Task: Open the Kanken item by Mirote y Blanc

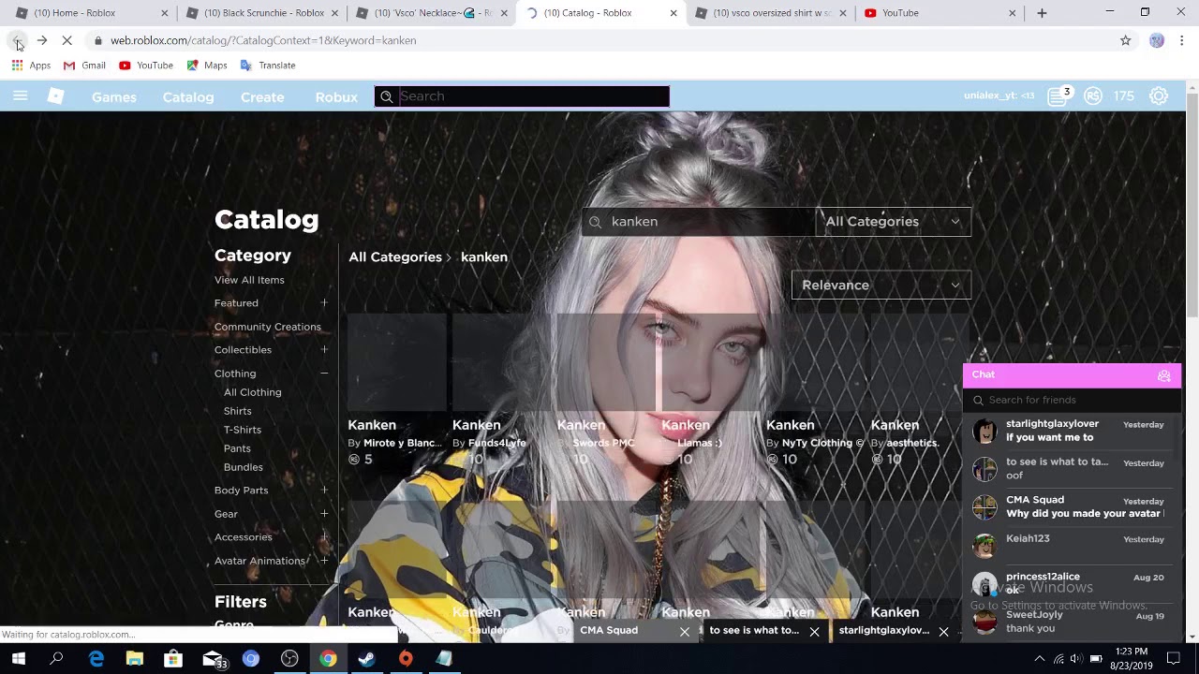Action: tap(396, 391)
